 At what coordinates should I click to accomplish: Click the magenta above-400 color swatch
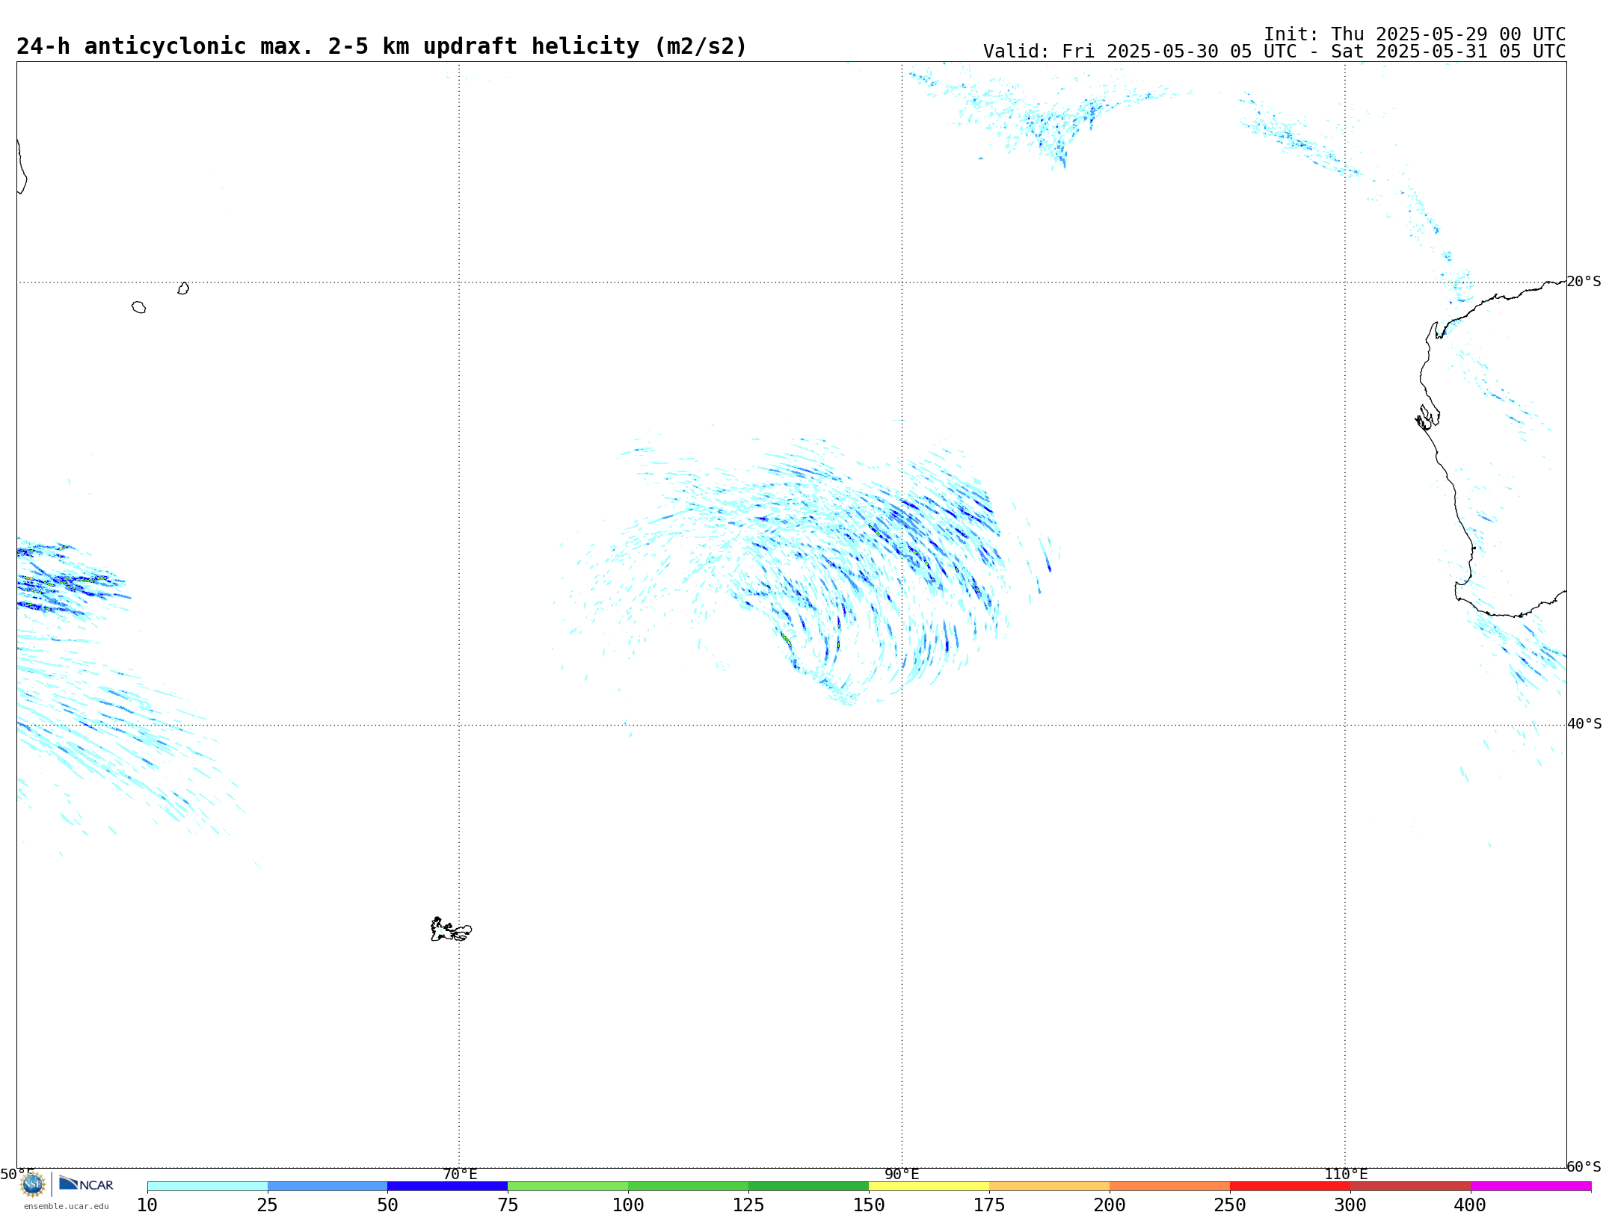1531,1186
